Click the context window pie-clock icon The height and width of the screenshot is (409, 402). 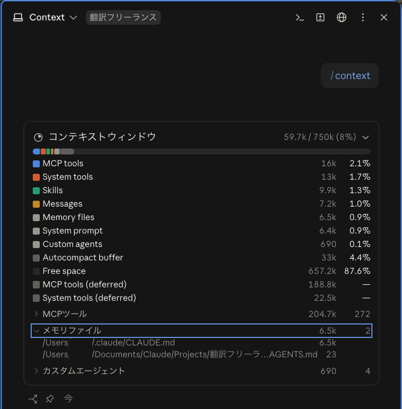pos(38,137)
